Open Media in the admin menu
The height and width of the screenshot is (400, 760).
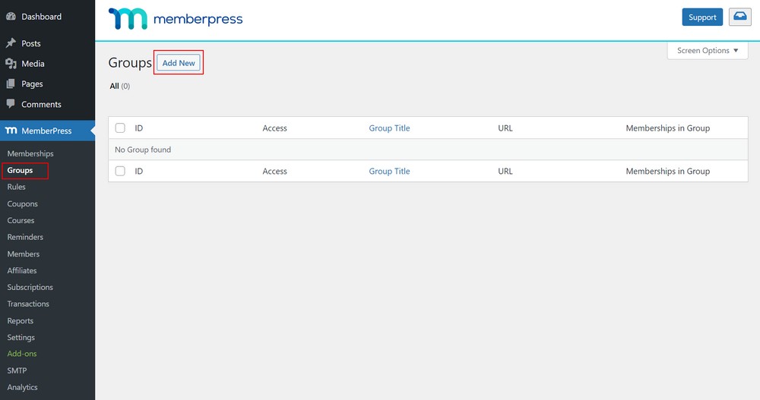(33, 64)
